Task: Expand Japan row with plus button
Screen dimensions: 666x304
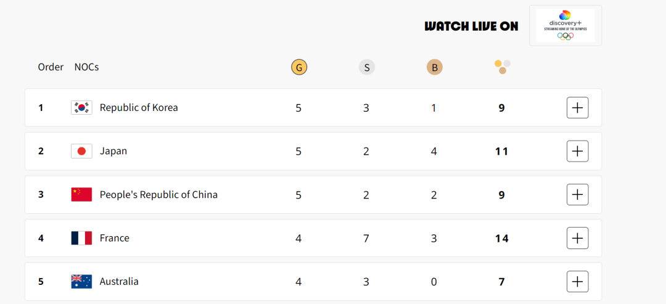Action: (577, 151)
